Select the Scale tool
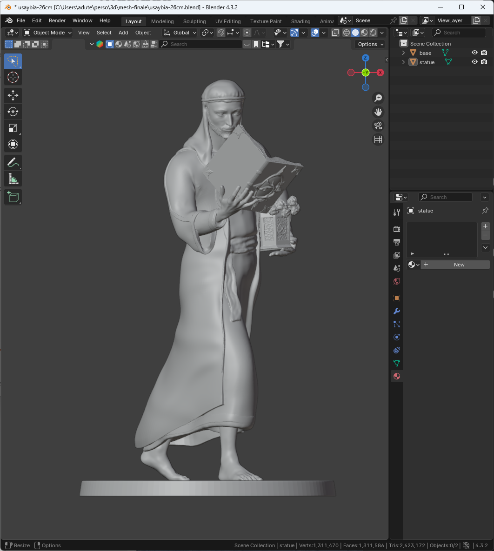This screenshot has width=494, height=551. [x=13, y=128]
